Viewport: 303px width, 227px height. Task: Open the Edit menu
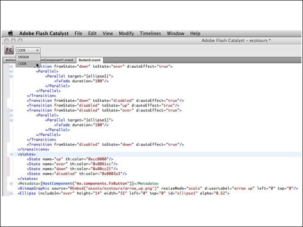pyautogui.click(x=92, y=34)
